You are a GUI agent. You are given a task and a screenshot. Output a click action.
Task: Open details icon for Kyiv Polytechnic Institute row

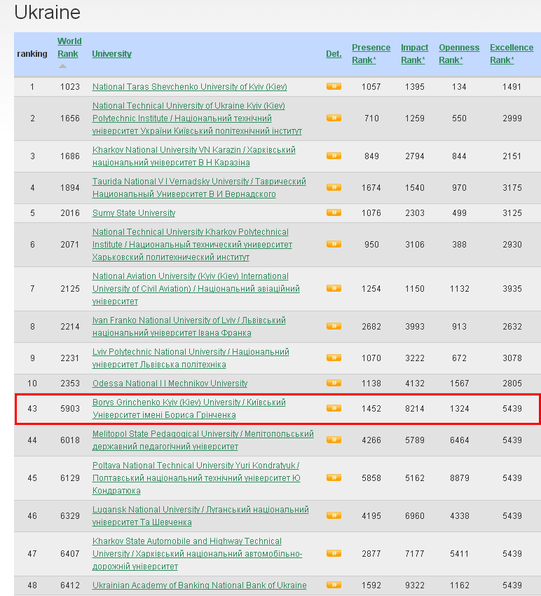coord(334,118)
